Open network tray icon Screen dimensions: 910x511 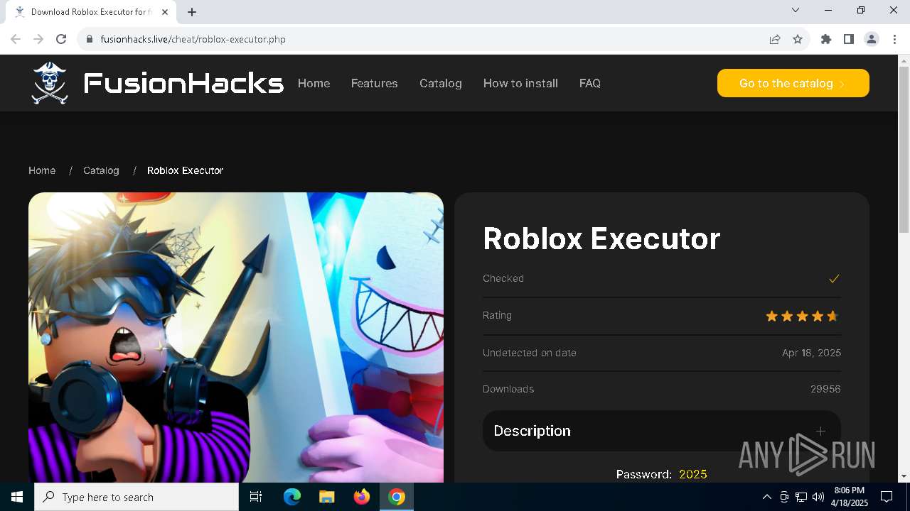801,497
